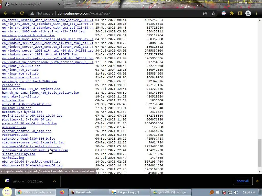Switch to disk packing (F:) taskbar window
The image size is (262, 196).
tap(129, 192)
